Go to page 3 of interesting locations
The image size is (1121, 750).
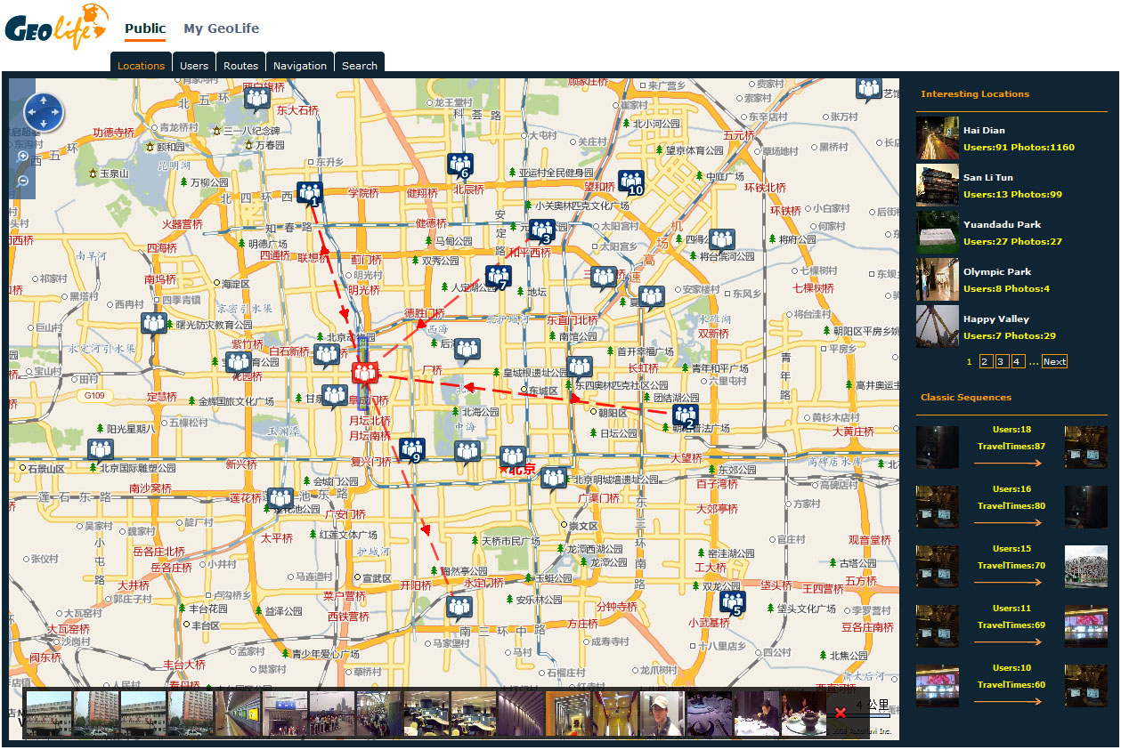pos(1002,361)
